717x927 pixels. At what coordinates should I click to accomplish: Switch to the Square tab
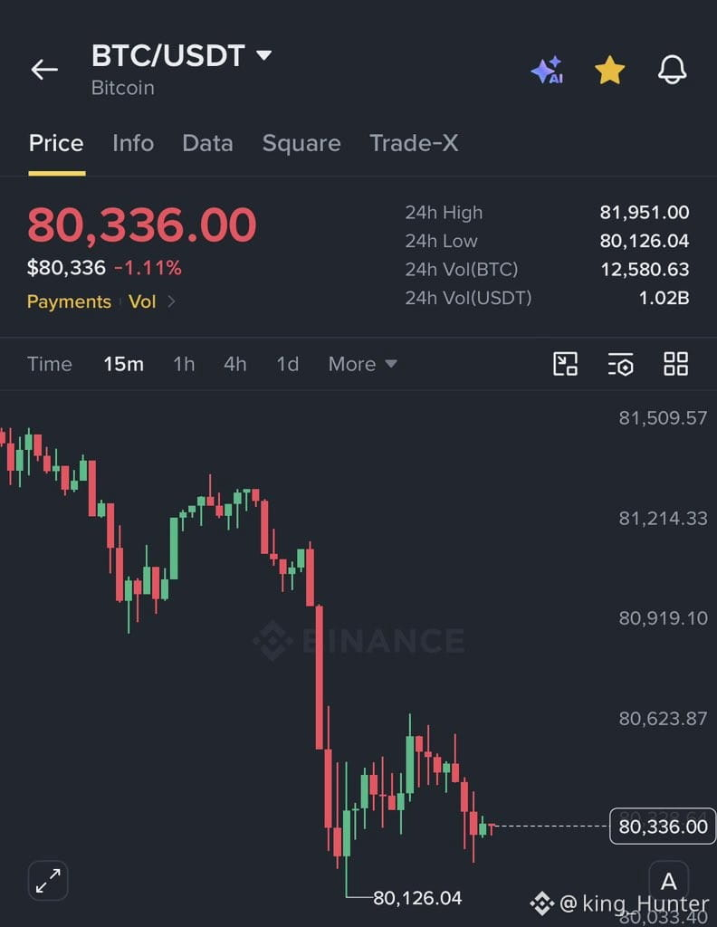(301, 143)
